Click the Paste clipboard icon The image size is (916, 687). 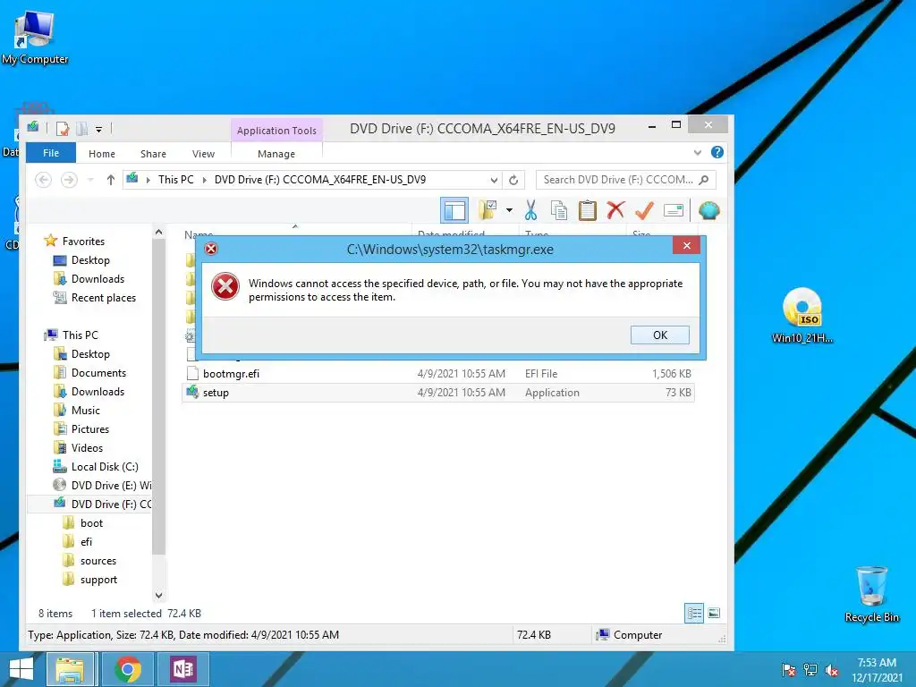(x=587, y=210)
